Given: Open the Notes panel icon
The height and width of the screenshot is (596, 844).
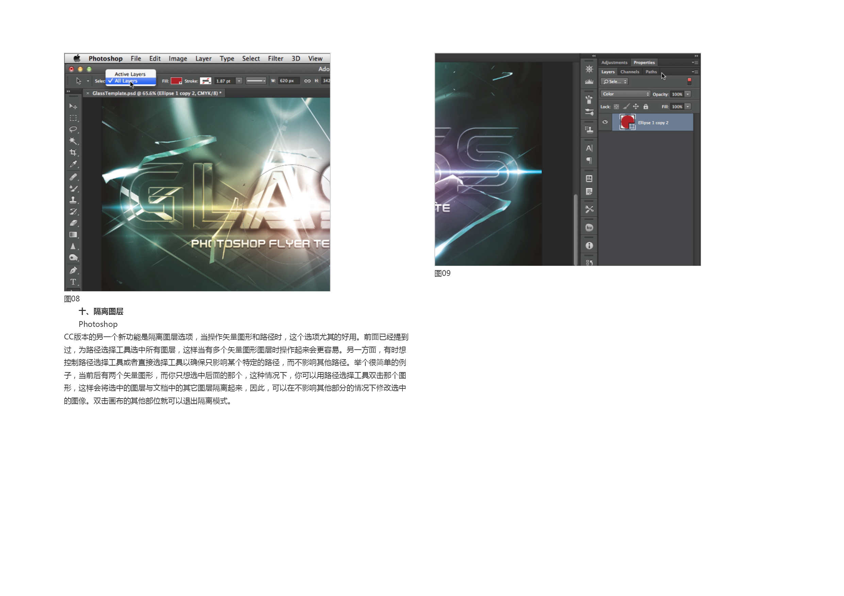Looking at the screenshot, I should [589, 191].
